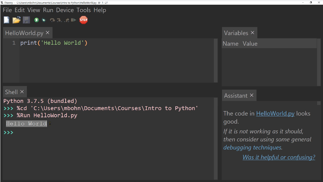Resume program execution
The width and height of the screenshot is (323, 182).
[73, 20]
